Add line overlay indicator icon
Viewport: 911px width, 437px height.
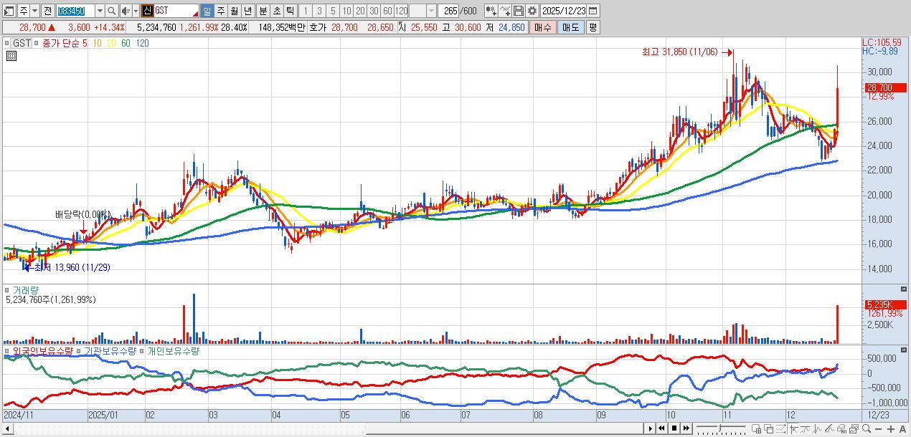(x=505, y=11)
